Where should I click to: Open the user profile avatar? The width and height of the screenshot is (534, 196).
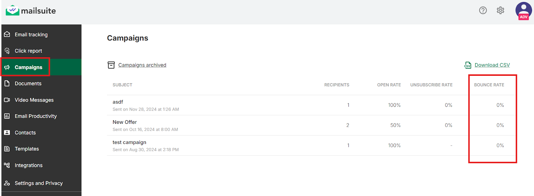[x=523, y=11]
